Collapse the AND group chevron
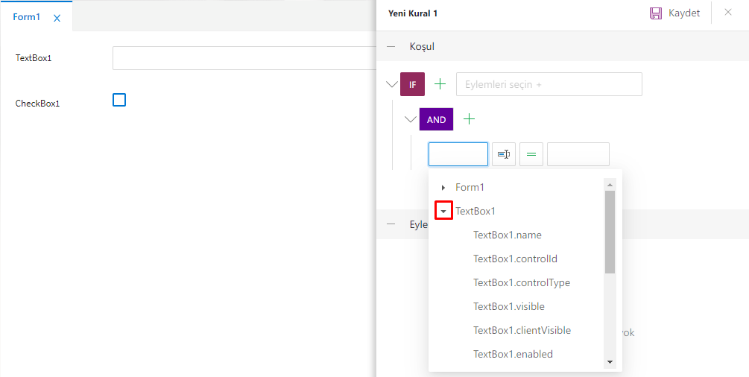The width and height of the screenshot is (749, 377). tap(410, 119)
